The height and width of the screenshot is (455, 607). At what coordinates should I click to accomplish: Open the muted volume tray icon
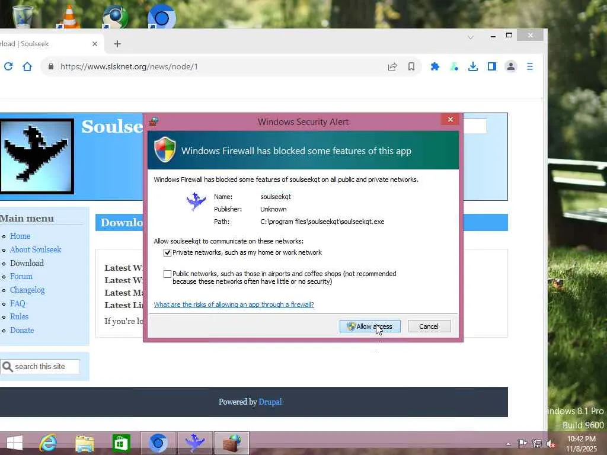551,443
